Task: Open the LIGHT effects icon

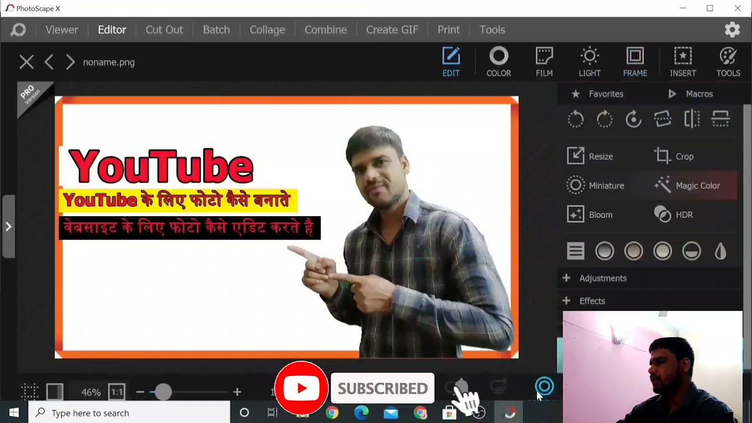Action: click(589, 62)
